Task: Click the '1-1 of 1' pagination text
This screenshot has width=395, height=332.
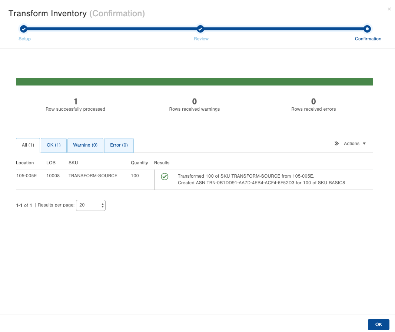Action: point(24,205)
